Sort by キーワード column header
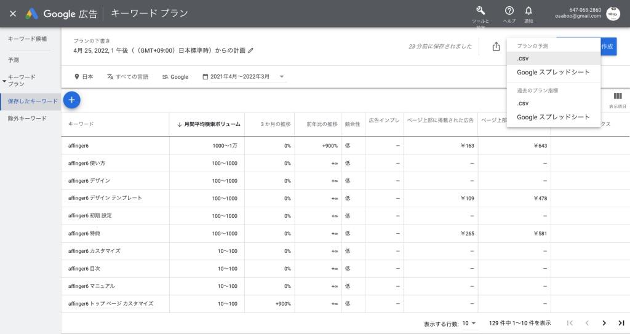The width and height of the screenshot is (630, 334). tap(81, 124)
